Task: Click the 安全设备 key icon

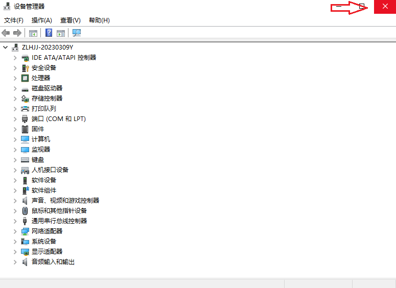Action: (25, 68)
